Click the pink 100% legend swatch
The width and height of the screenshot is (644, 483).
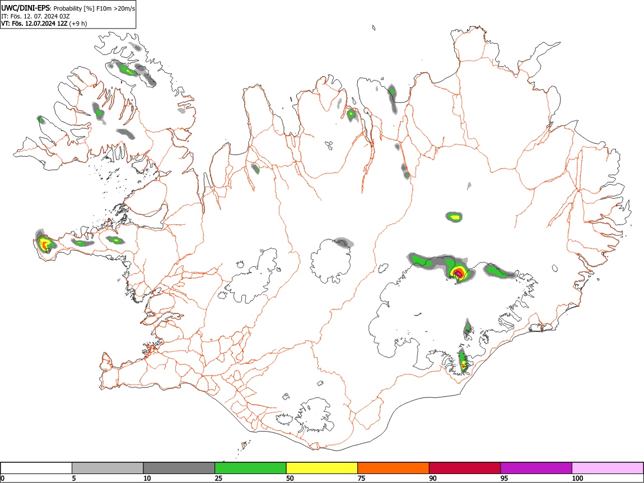pyautogui.click(x=608, y=468)
